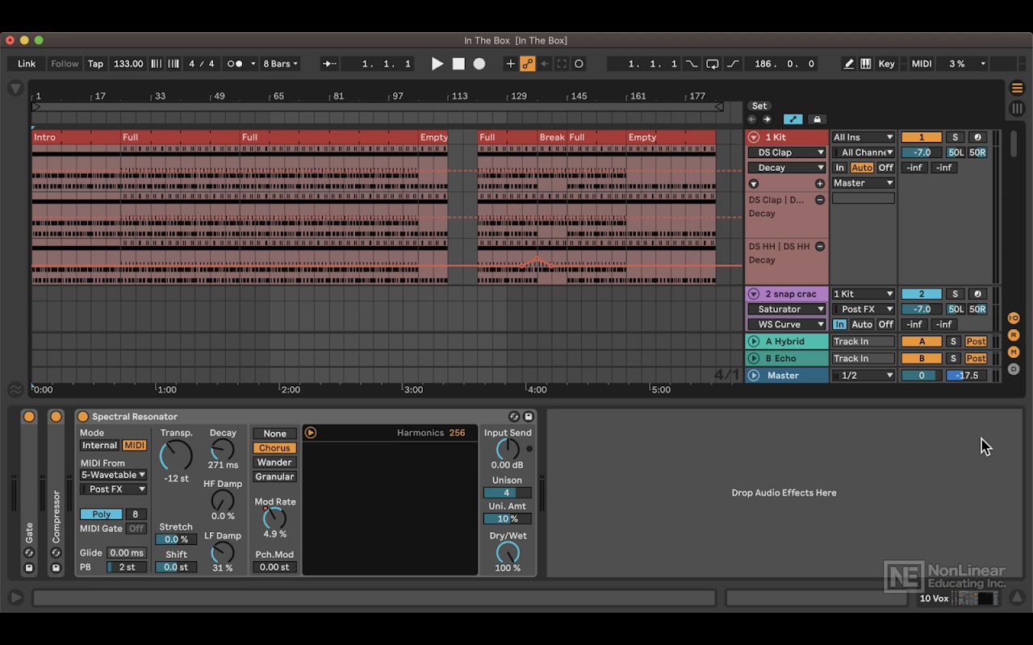Image resolution: width=1033 pixels, height=645 pixels.
Task: Open the browser with the triangle toggle
Action: [x=15, y=88]
